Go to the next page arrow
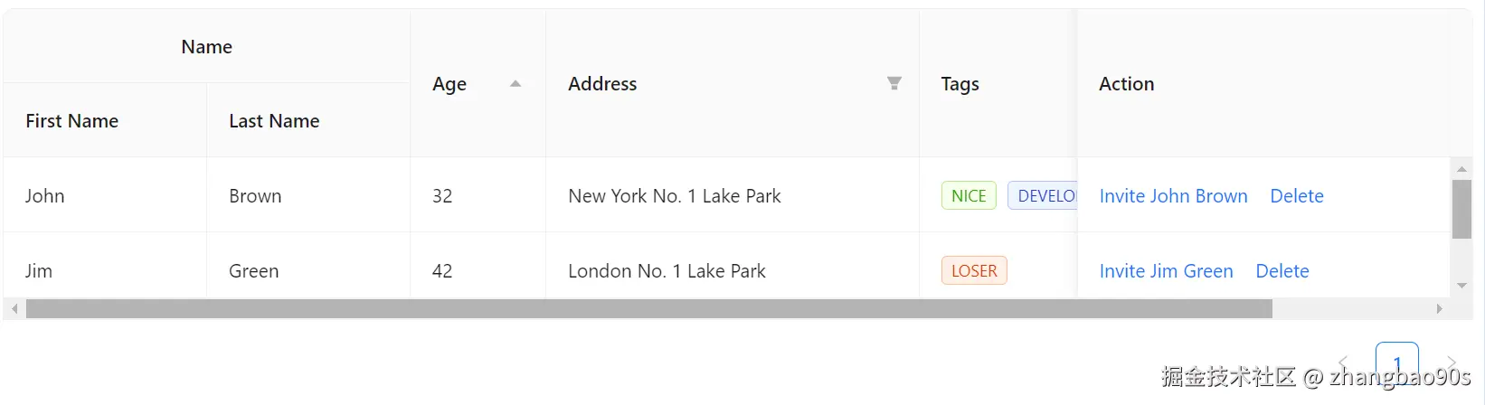 point(1452,363)
